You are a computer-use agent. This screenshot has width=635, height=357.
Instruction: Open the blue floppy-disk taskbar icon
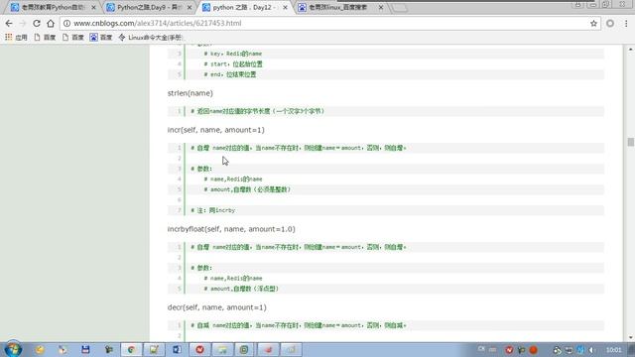(x=85, y=350)
